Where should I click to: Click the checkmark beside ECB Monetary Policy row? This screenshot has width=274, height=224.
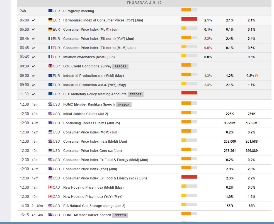click(33, 94)
